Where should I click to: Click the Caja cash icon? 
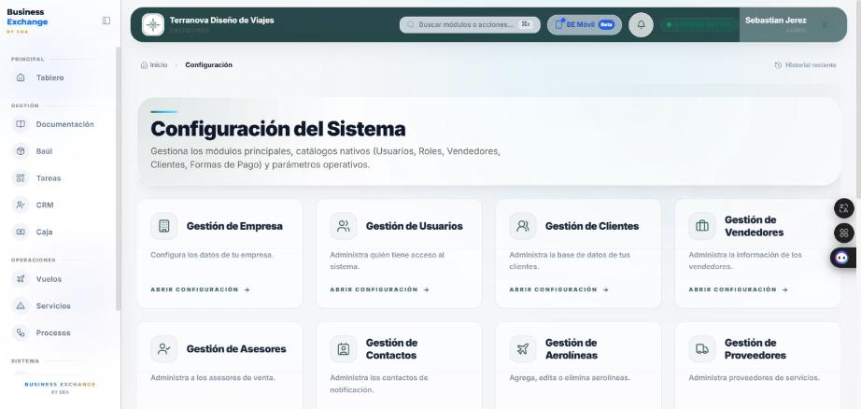(21, 232)
